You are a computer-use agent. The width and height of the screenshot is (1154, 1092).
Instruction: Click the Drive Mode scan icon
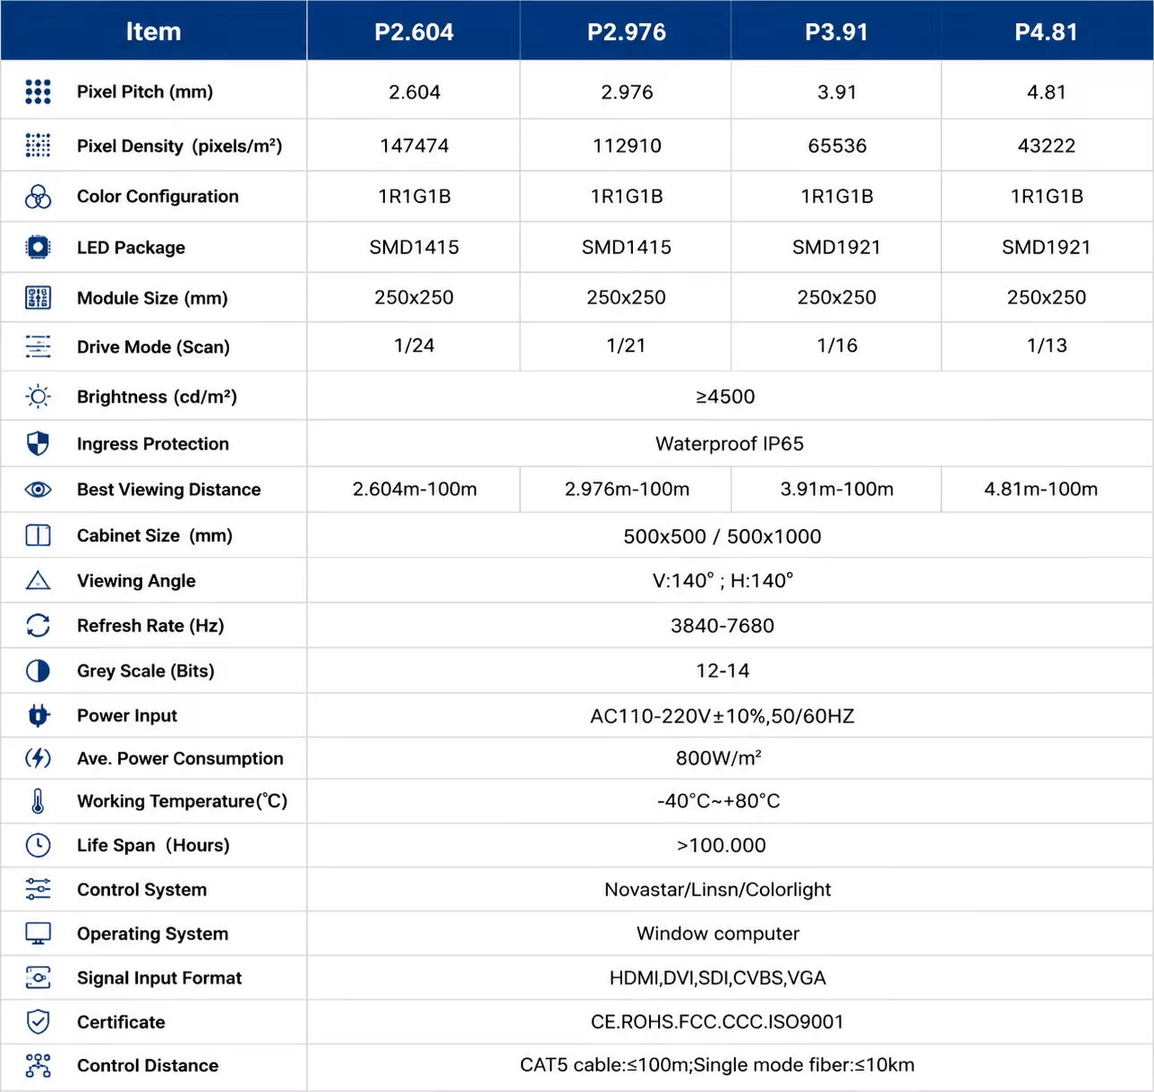tap(38, 346)
